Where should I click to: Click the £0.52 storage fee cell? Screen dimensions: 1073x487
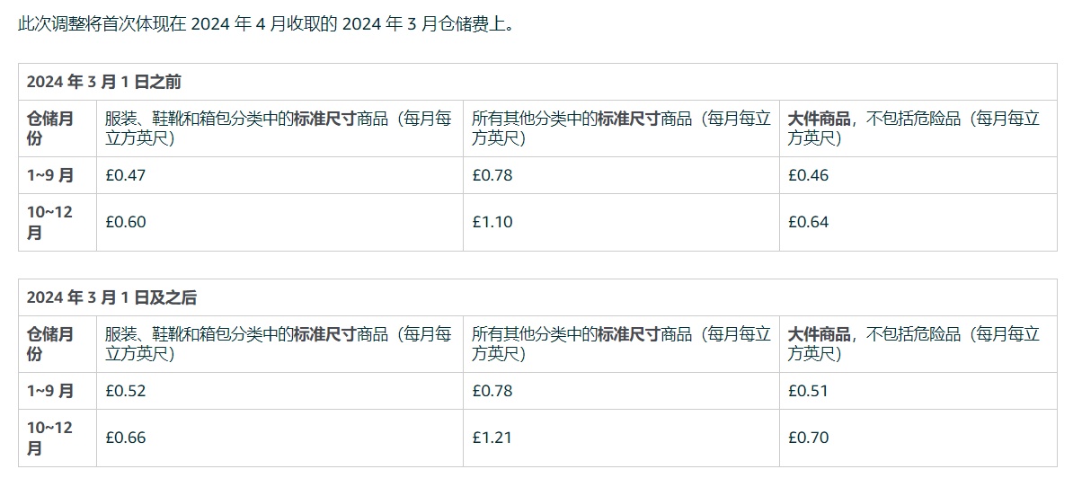point(126,391)
